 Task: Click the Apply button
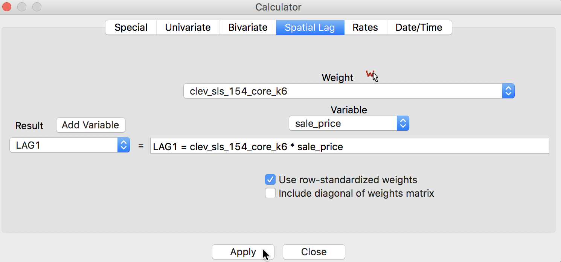click(x=243, y=252)
